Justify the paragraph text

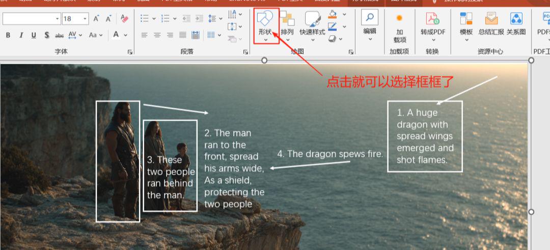coord(183,35)
